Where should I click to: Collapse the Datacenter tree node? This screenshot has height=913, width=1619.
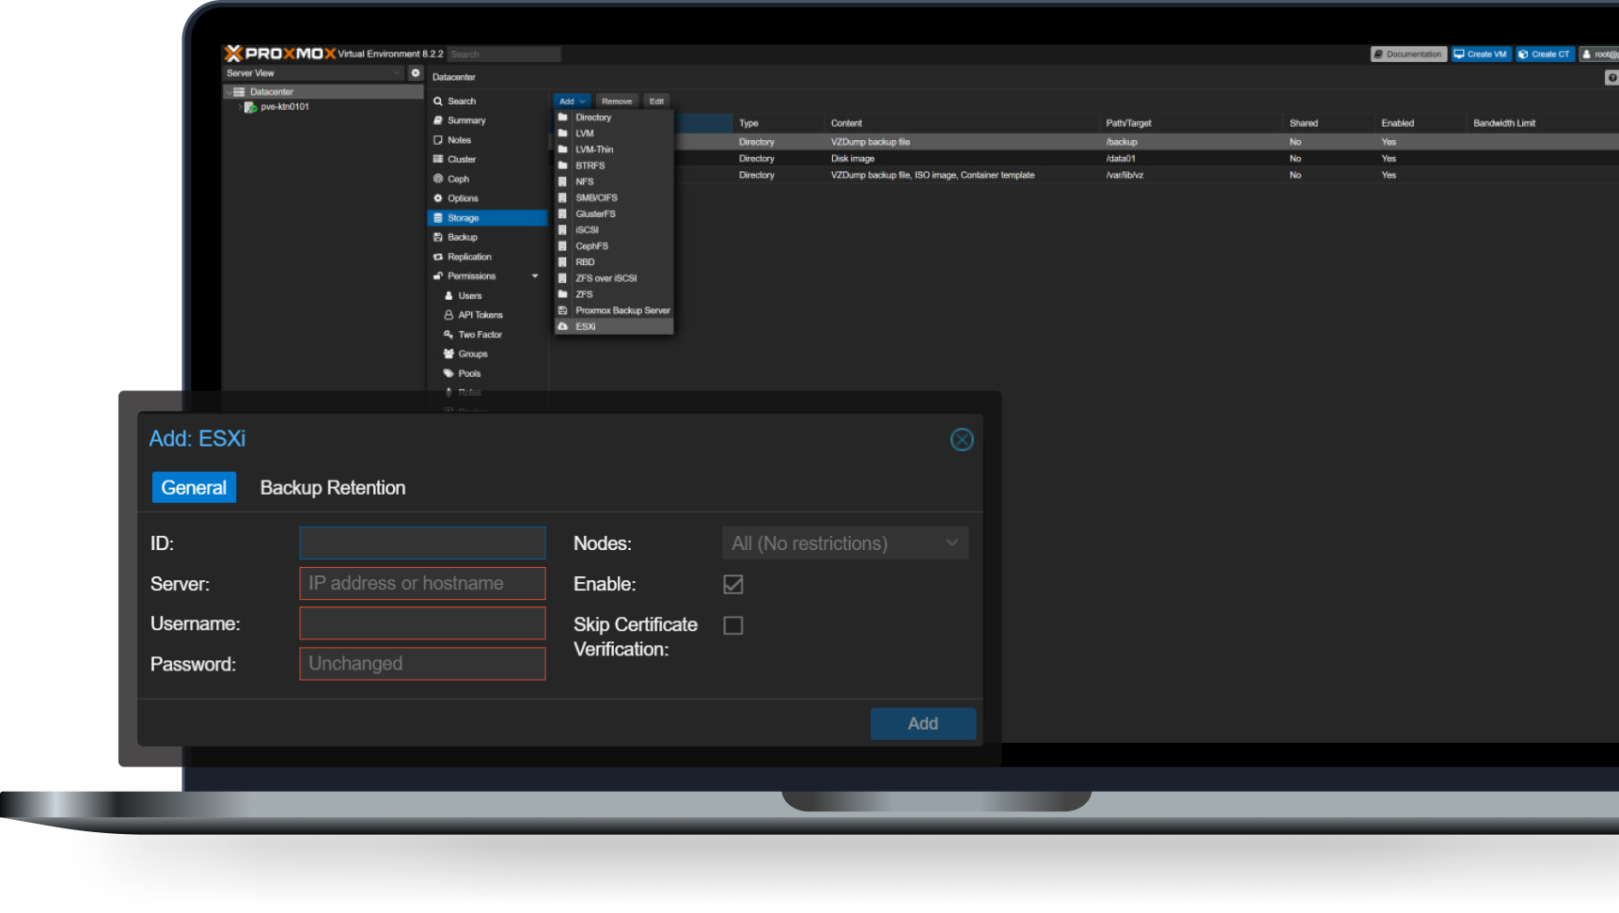click(228, 92)
